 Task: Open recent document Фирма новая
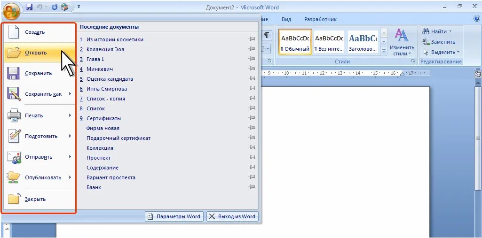pyautogui.click(x=103, y=128)
